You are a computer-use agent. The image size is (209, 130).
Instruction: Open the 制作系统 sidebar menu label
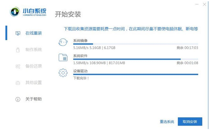[x=33, y=50]
